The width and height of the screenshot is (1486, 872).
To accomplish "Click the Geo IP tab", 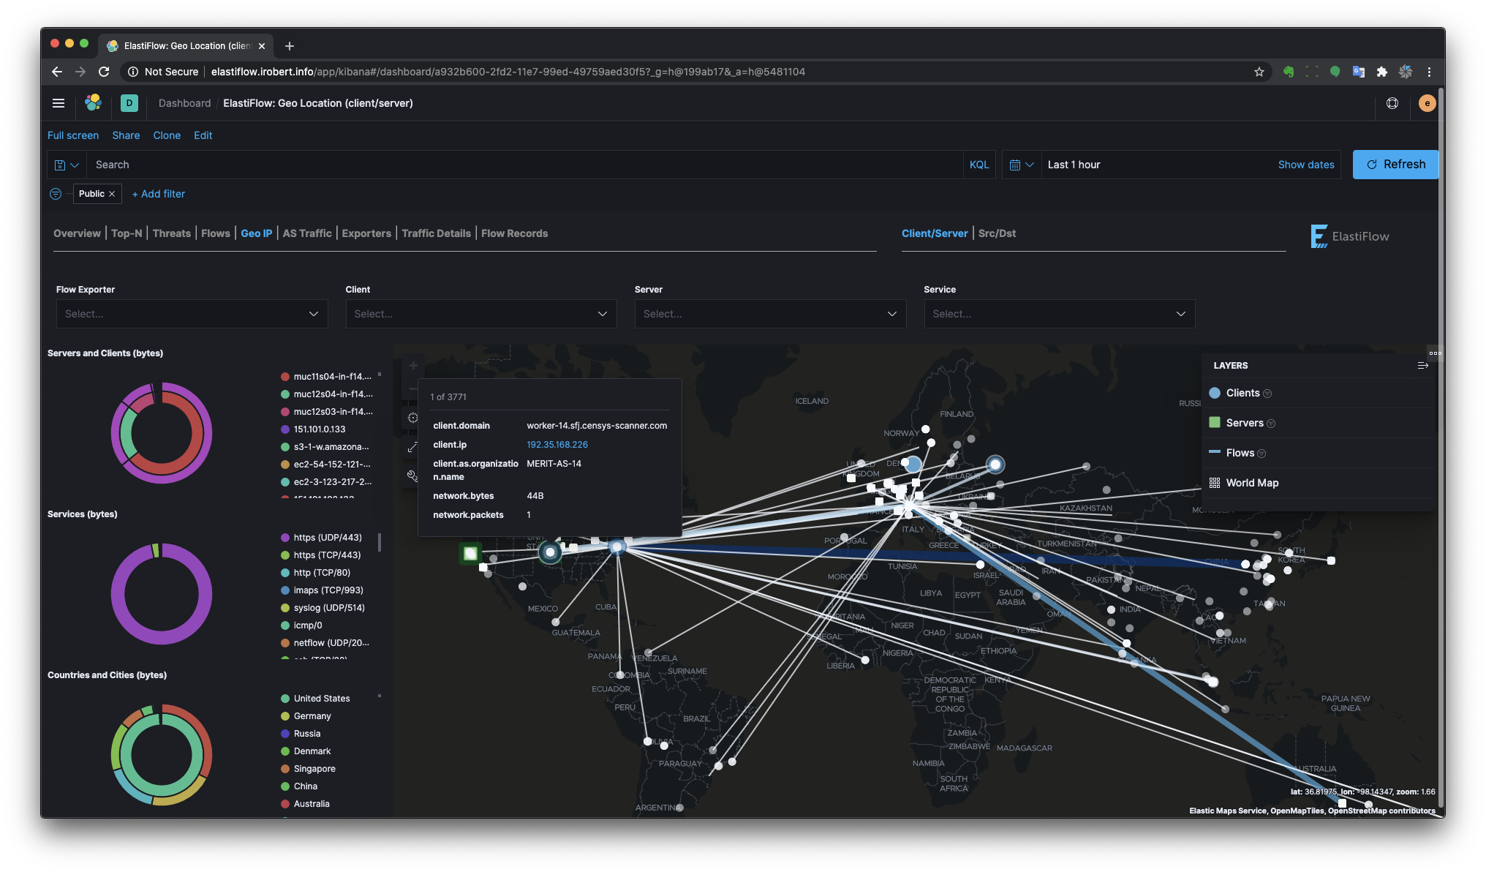I will [255, 233].
